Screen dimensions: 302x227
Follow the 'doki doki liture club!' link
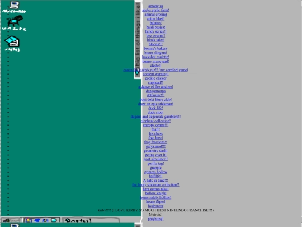pos(155,99)
